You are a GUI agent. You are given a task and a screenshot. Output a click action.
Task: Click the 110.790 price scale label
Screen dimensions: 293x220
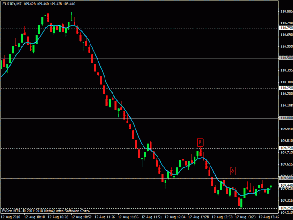click(286, 23)
